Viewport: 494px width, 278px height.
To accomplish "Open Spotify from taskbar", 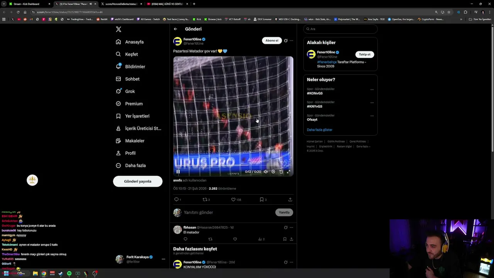I will tap(69, 273).
